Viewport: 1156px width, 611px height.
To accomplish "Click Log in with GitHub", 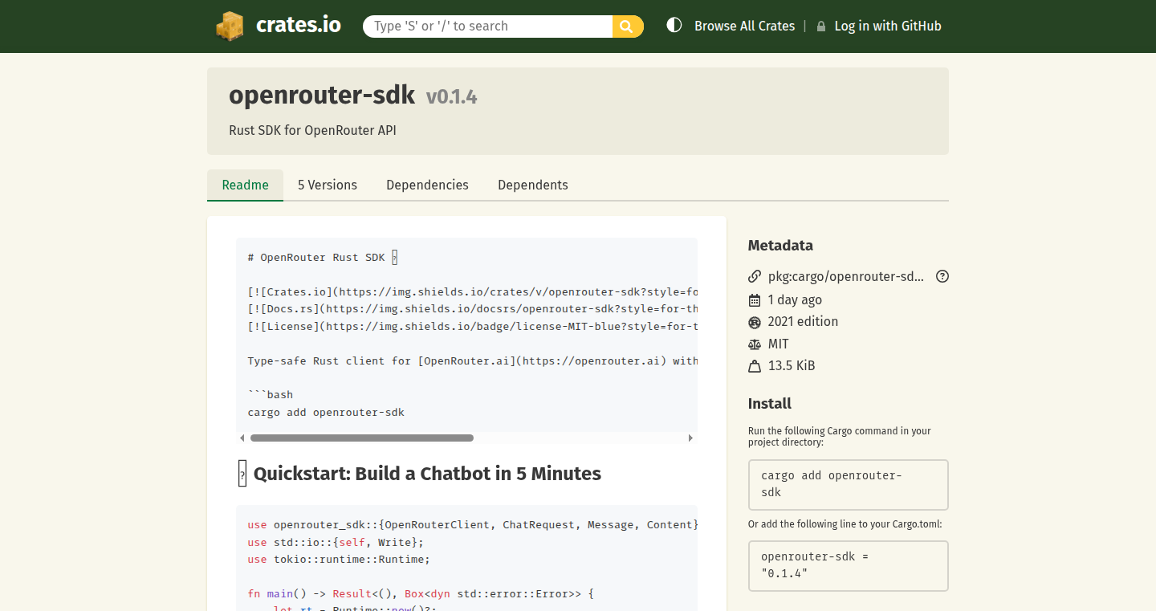I will tap(887, 26).
